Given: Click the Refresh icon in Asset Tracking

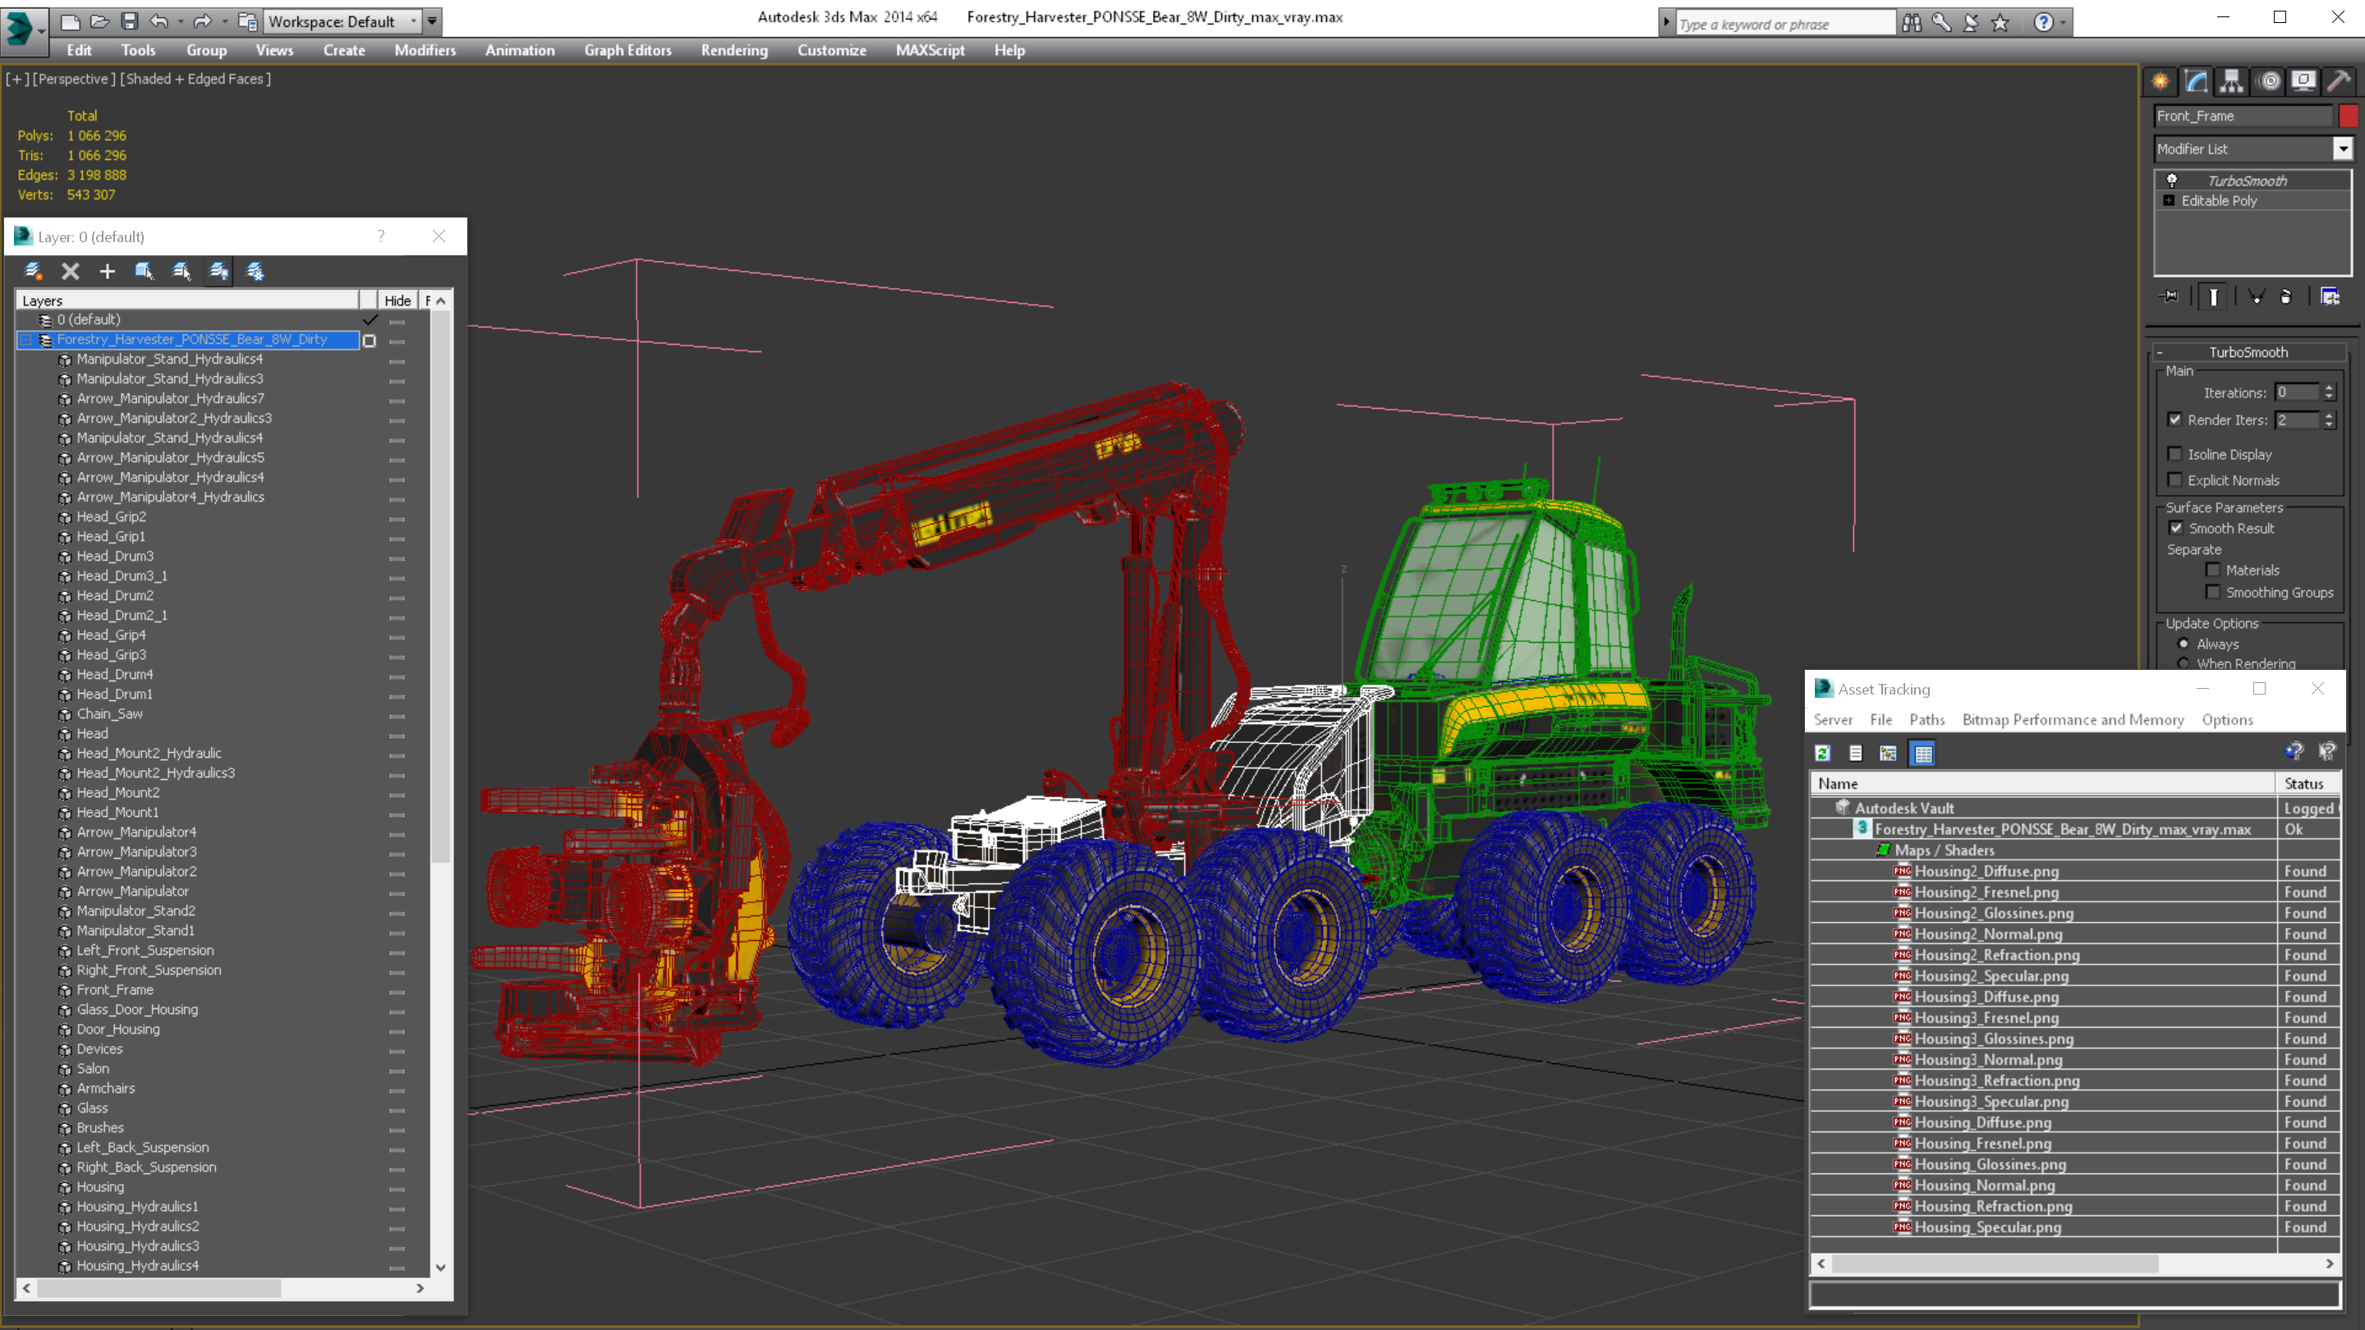Looking at the screenshot, I should click(1822, 754).
